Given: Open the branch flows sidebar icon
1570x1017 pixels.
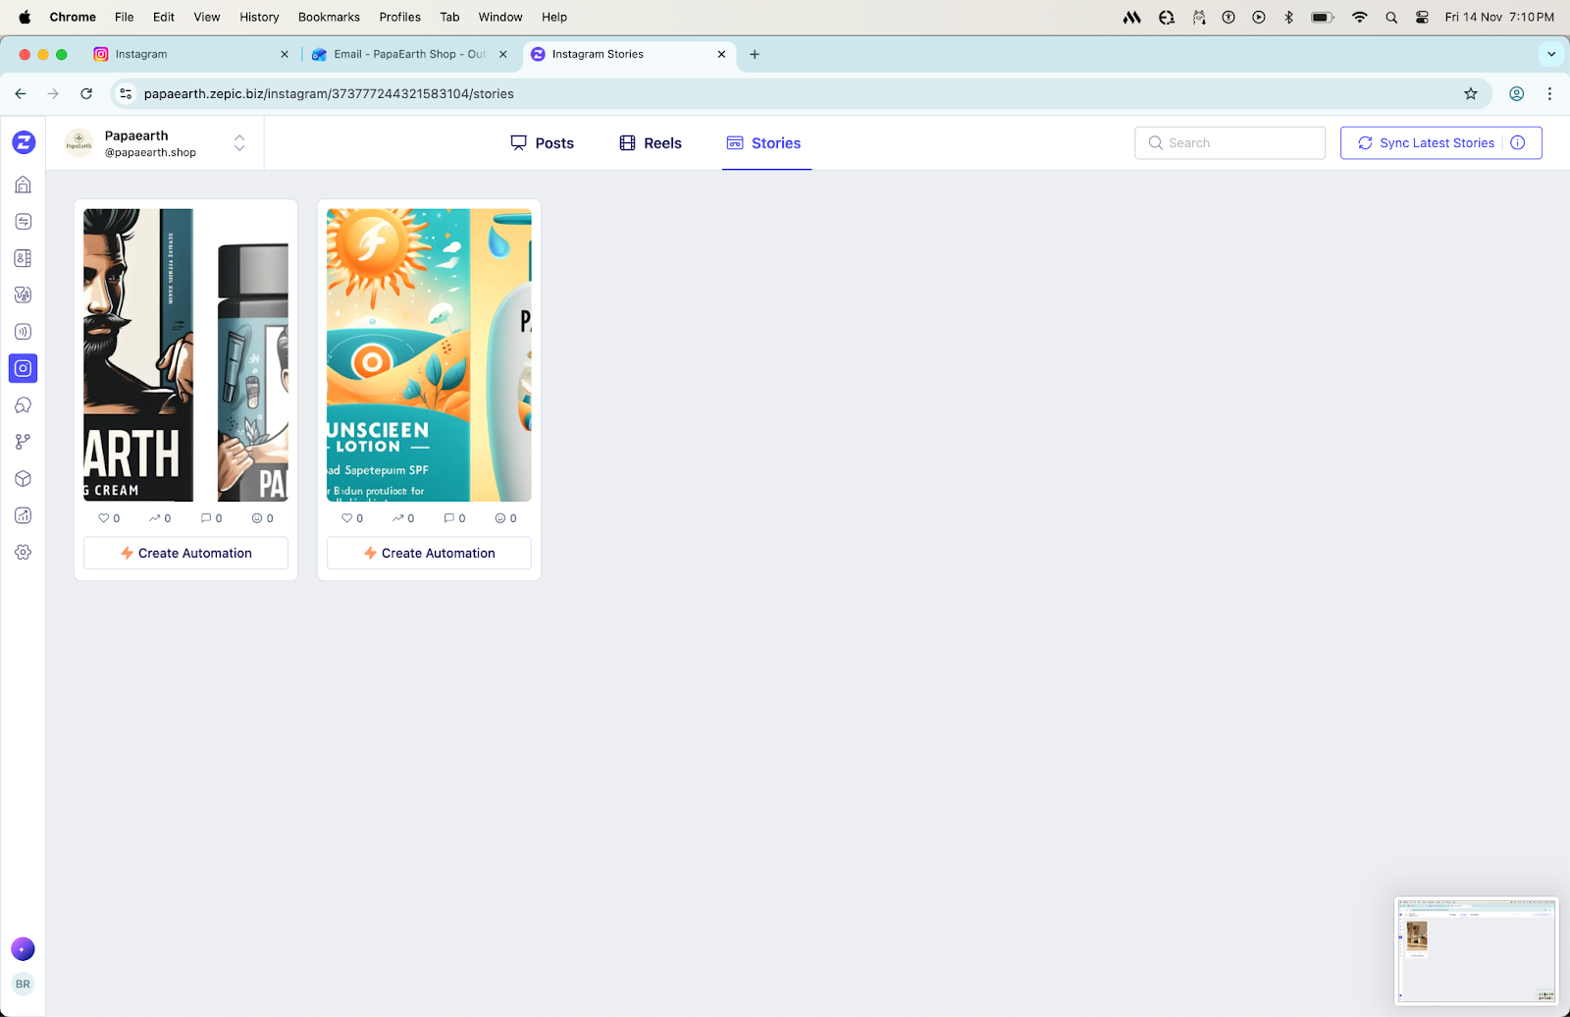Looking at the screenshot, I should (24, 442).
